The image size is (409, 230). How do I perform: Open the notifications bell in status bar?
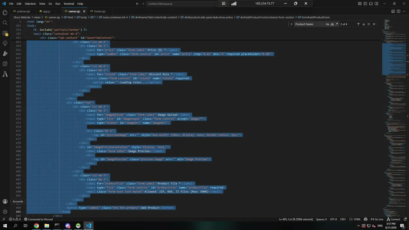[405, 219]
